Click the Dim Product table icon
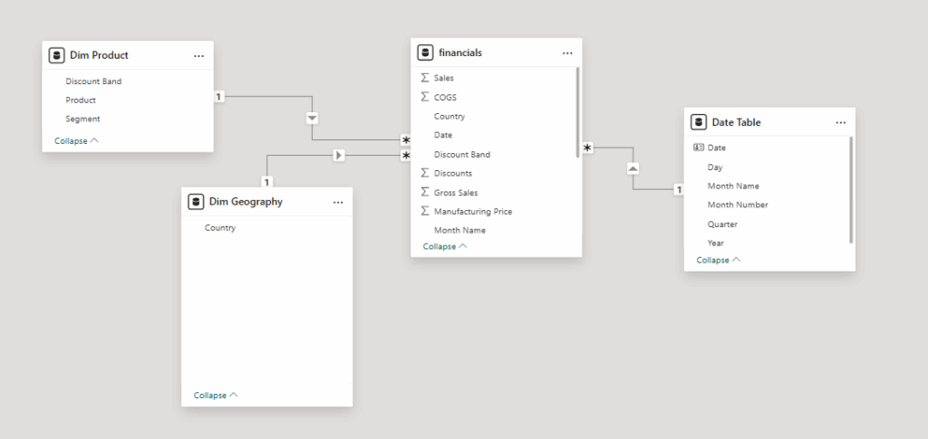 coord(56,55)
